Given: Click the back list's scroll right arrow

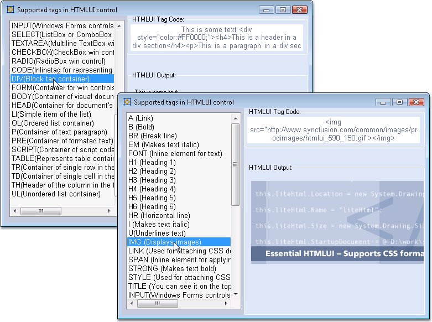Looking at the screenshot, I should 109,211.
